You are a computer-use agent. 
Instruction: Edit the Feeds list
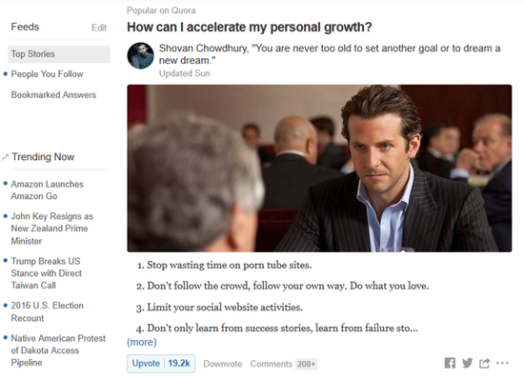click(x=99, y=28)
